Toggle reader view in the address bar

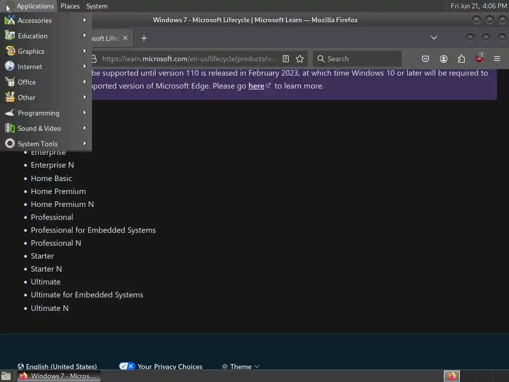(x=286, y=59)
